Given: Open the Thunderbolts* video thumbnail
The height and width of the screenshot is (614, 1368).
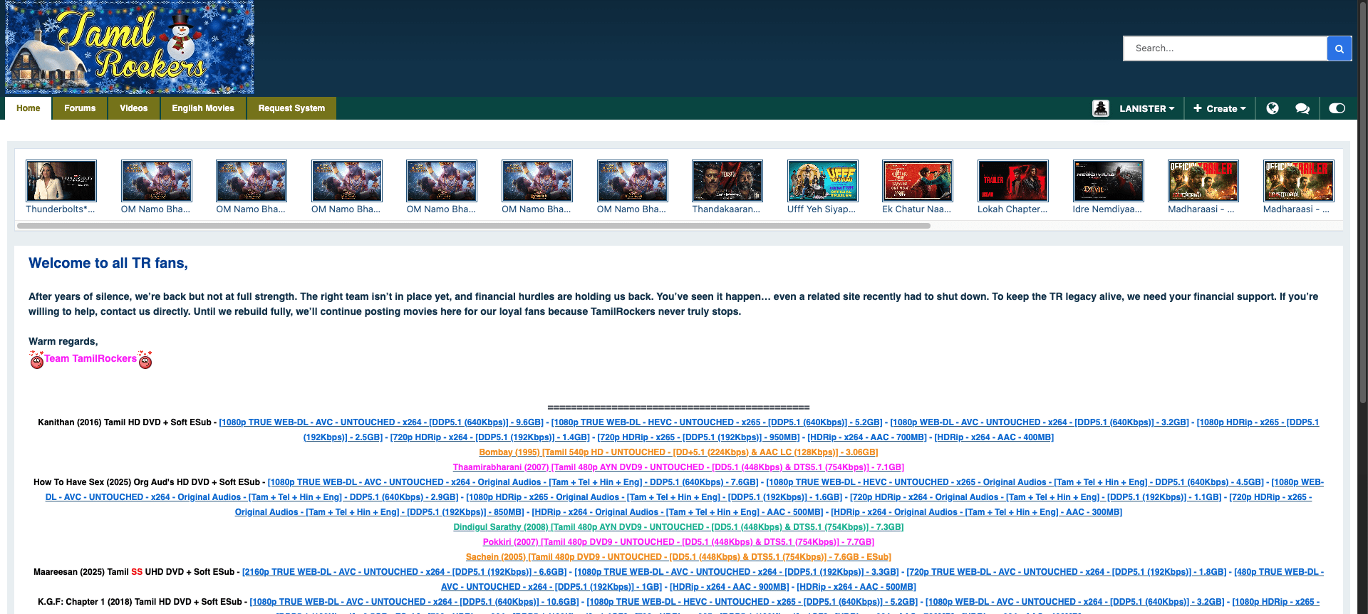Looking at the screenshot, I should click(61, 181).
